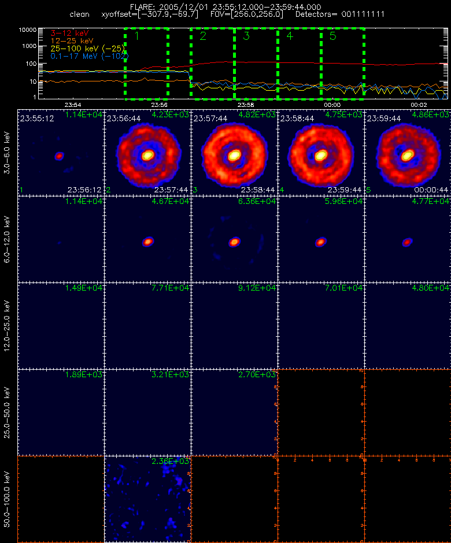Image resolution: width=451 pixels, height=543 pixels.
Task: Click the Detectors= 001111111 text
Action: (340, 14)
